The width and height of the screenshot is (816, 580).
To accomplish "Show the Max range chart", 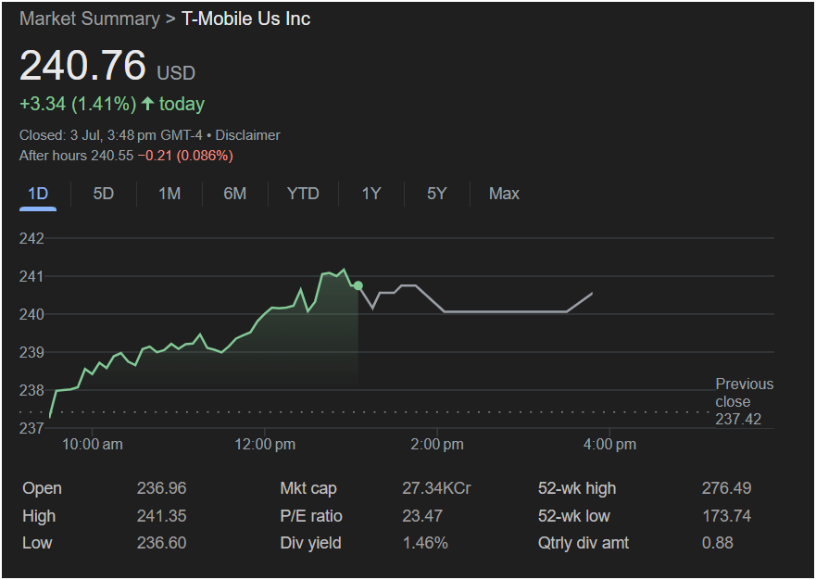I will (x=504, y=194).
